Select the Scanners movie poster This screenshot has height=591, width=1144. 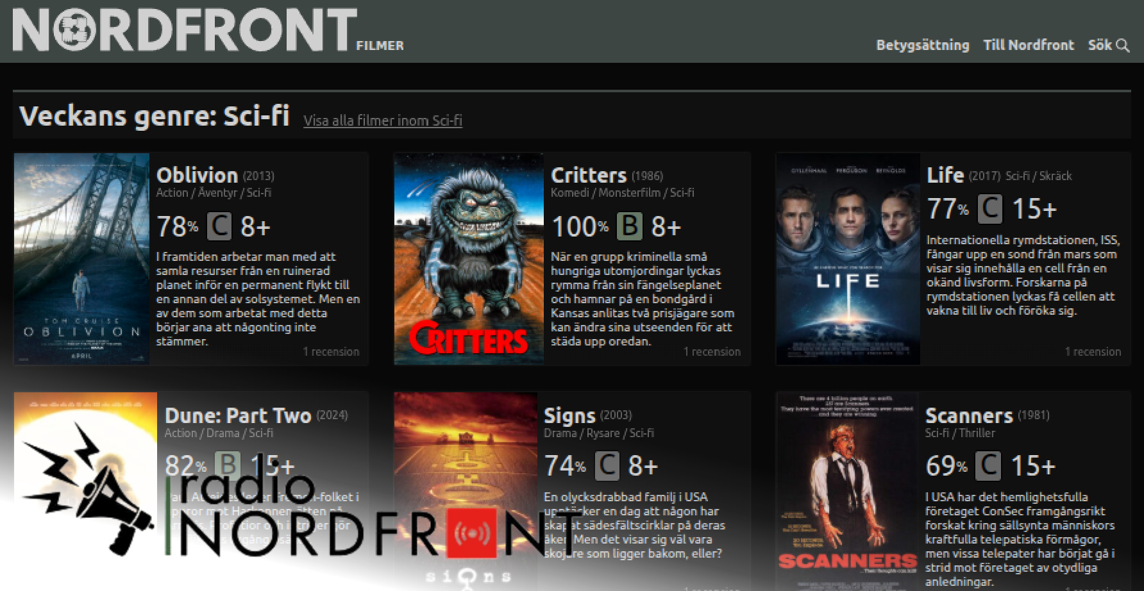pyautogui.click(x=846, y=490)
